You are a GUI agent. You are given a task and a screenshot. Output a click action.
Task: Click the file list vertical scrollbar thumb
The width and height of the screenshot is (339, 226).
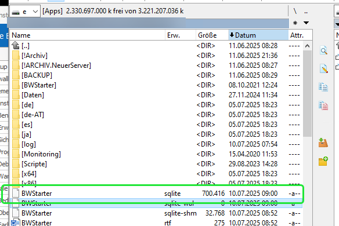click(307, 94)
